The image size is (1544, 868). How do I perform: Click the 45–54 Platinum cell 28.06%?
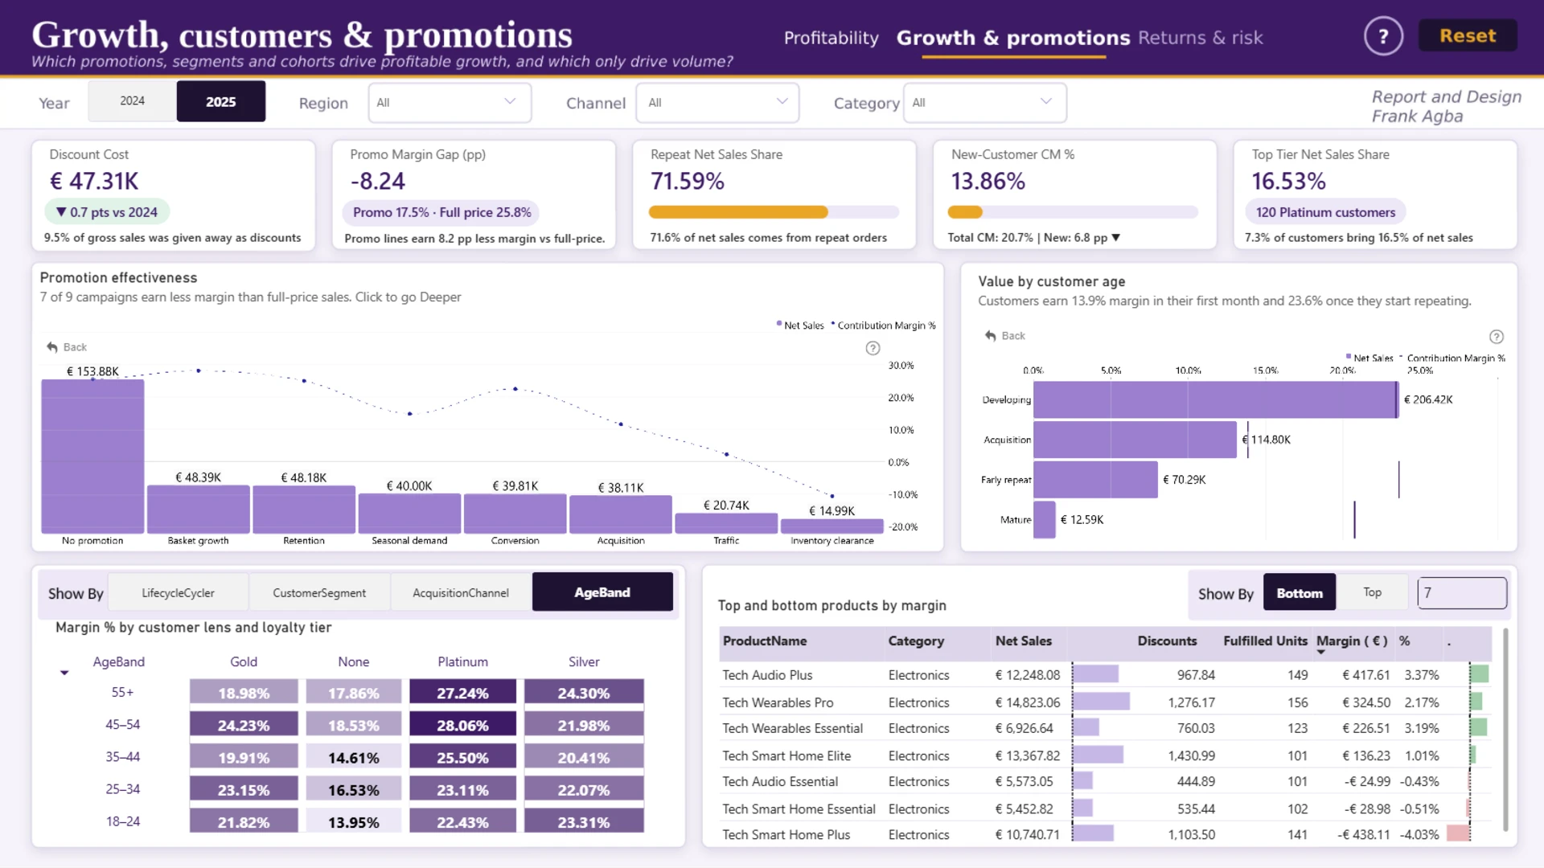pos(462,725)
